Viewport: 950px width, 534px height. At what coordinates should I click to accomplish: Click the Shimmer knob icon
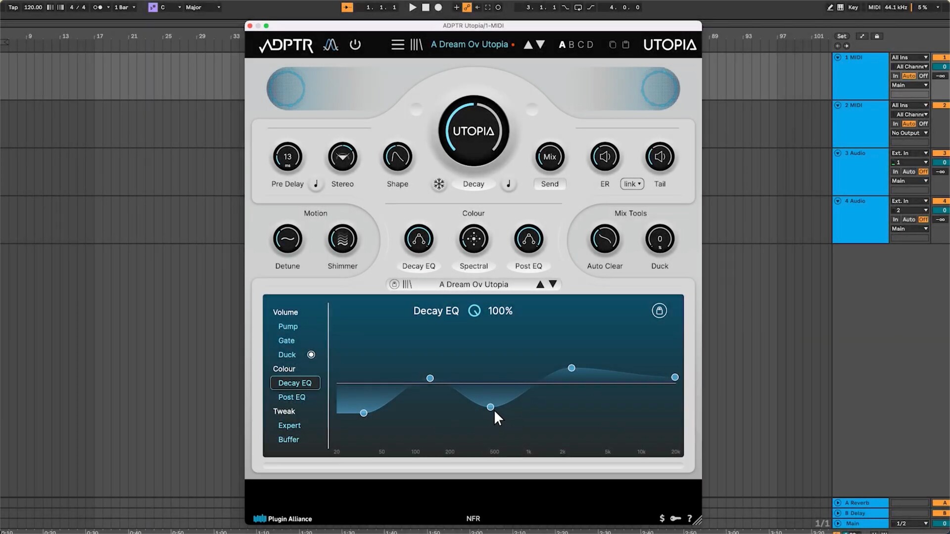click(342, 239)
